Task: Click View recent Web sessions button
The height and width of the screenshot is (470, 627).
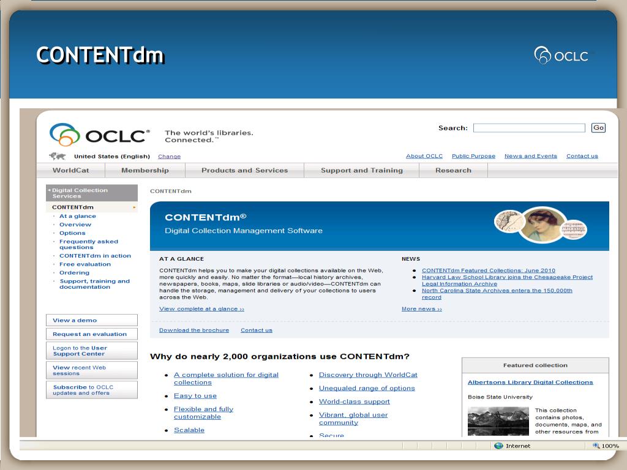Action: 92,370
